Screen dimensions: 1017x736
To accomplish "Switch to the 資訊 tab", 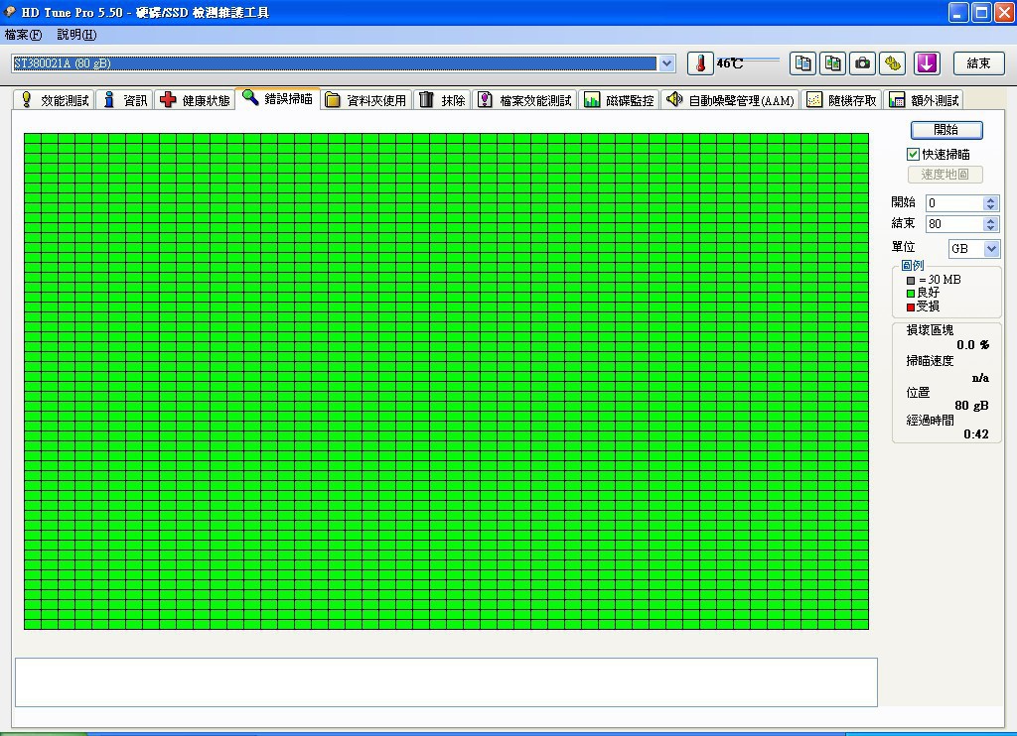I will pyautogui.click(x=124, y=100).
